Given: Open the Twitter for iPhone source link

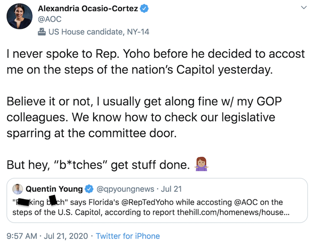Looking at the screenshot, I should coord(128,236).
